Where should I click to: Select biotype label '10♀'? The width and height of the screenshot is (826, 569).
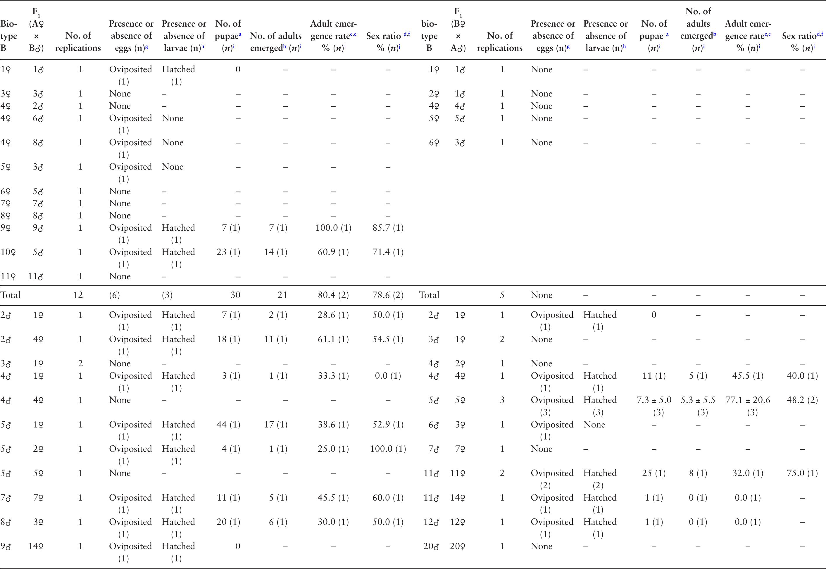click(x=8, y=252)
